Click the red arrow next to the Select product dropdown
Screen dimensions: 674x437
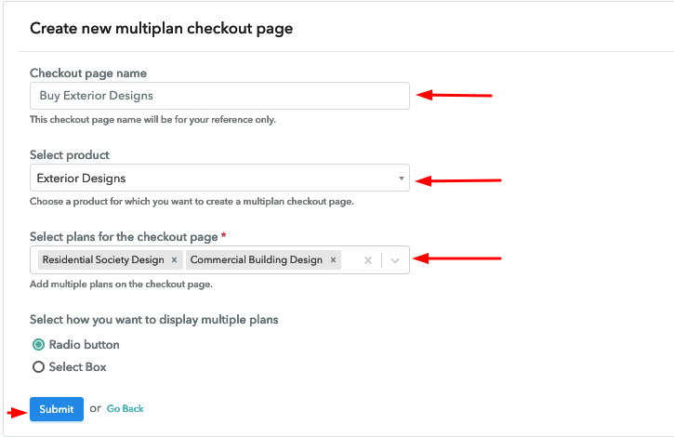[x=458, y=179]
